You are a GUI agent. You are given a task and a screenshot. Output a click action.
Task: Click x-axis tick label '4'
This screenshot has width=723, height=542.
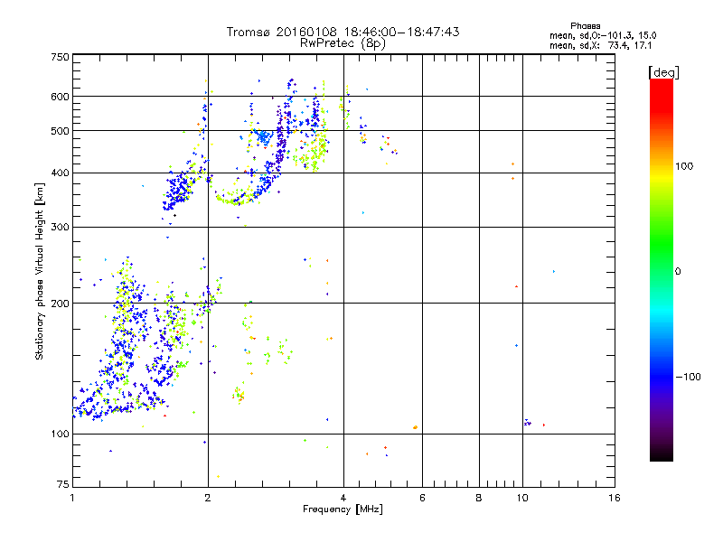tap(343, 498)
